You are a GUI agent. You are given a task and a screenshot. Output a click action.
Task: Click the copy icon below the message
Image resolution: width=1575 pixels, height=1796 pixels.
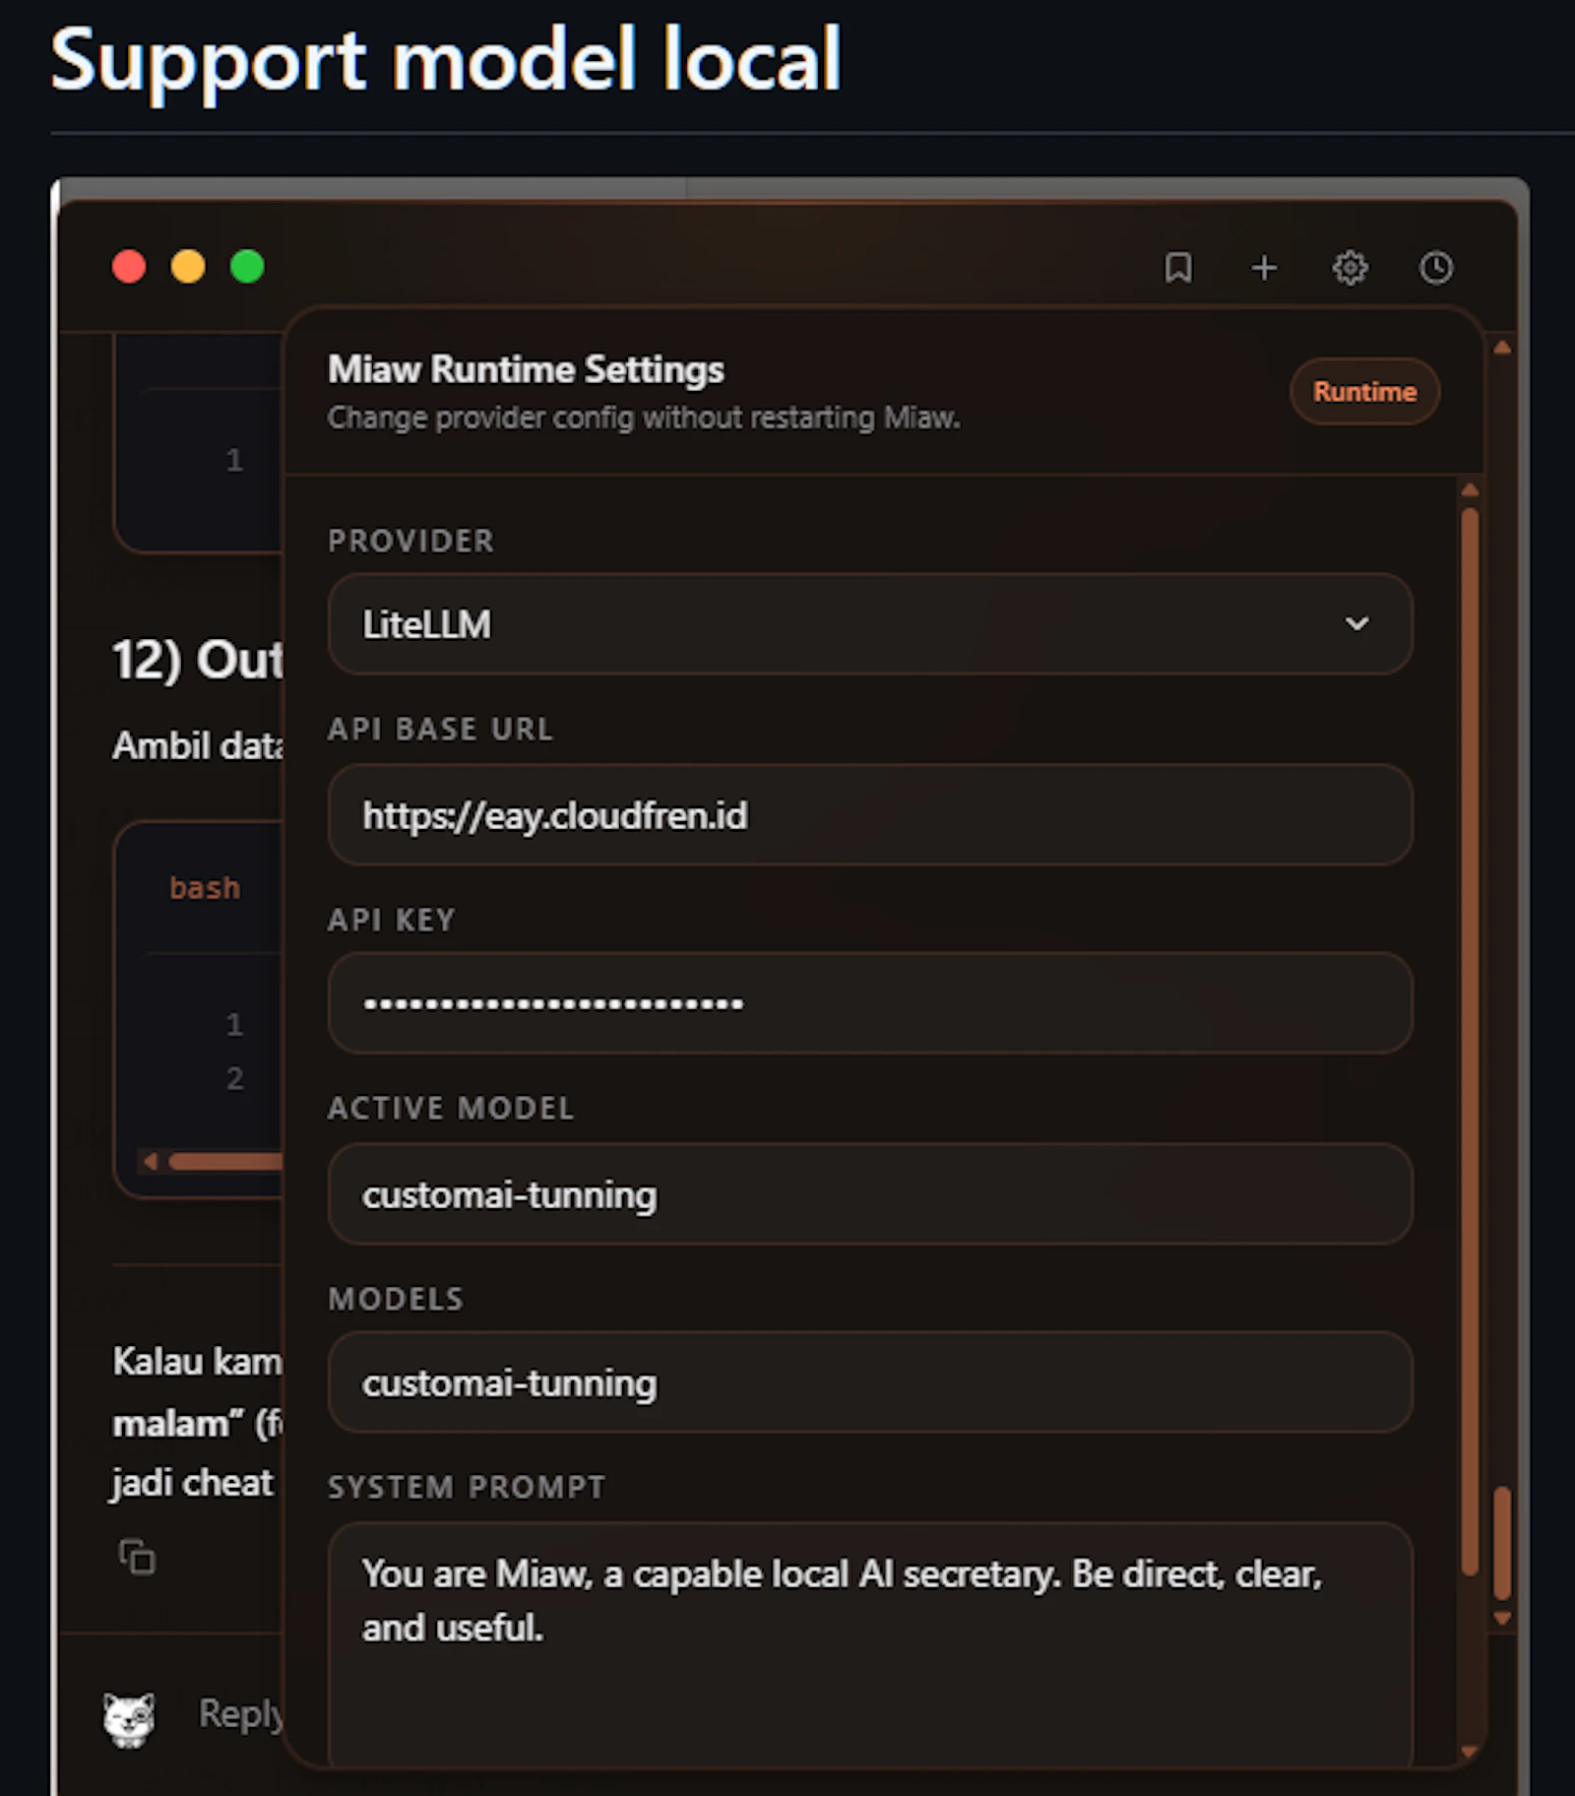pos(138,1557)
